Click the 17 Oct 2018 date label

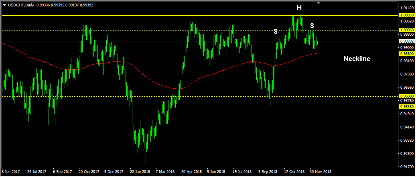tap(294, 172)
